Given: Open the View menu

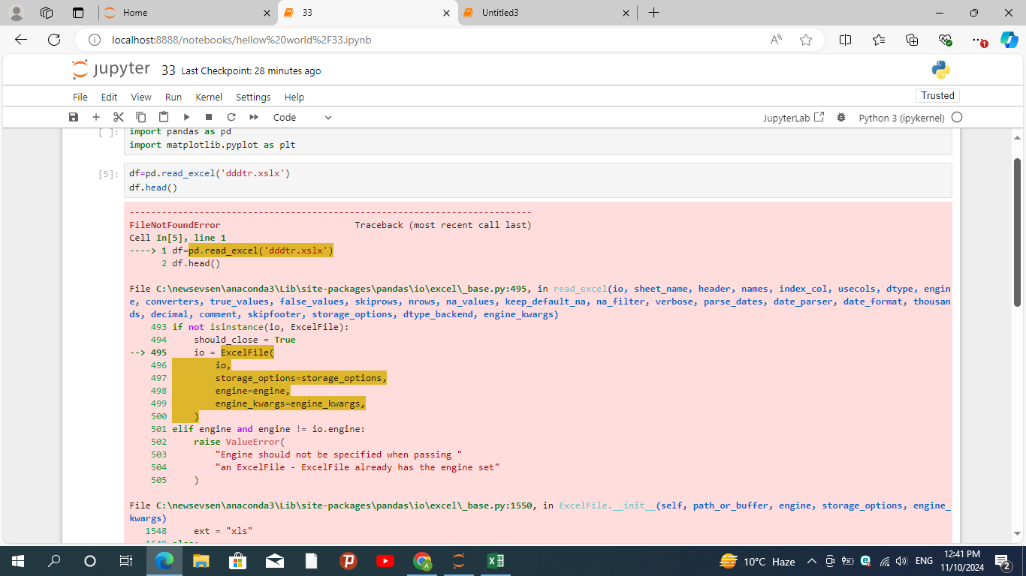Looking at the screenshot, I should [x=141, y=97].
